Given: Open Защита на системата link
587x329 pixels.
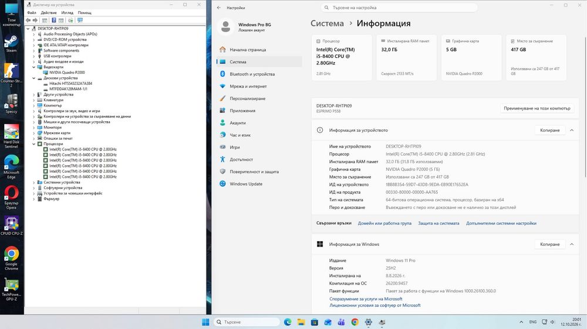Looking at the screenshot, I should pyautogui.click(x=438, y=223).
